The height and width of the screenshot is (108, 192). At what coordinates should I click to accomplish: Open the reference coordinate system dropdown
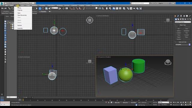[x=55, y=8]
